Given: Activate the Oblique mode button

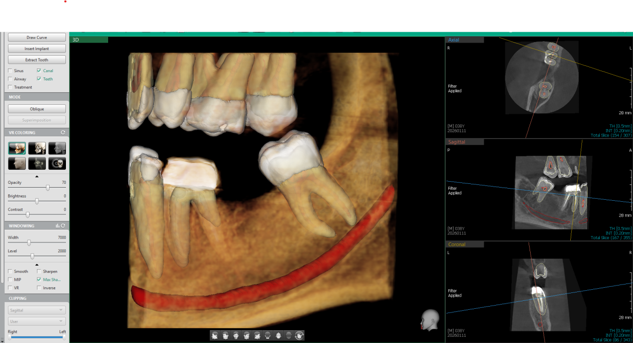Looking at the screenshot, I should tap(36, 109).
